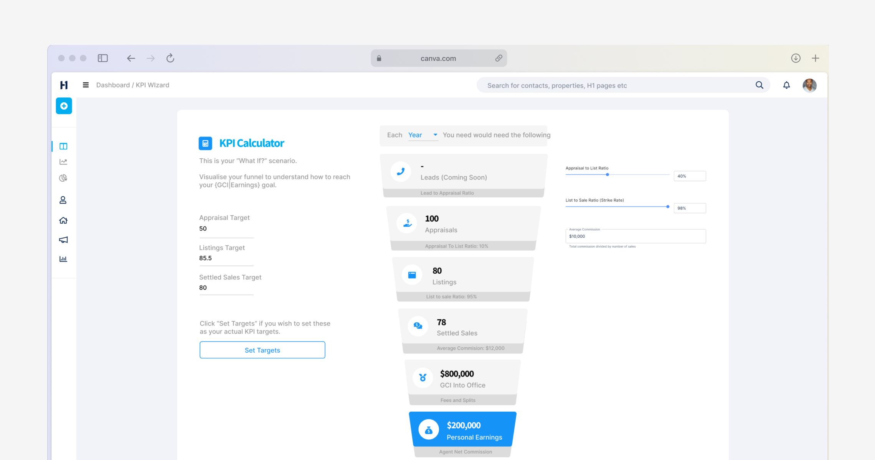Adjust the List to Sale Ratio slider
Screen dimensions: 875x460
(668, 207)
